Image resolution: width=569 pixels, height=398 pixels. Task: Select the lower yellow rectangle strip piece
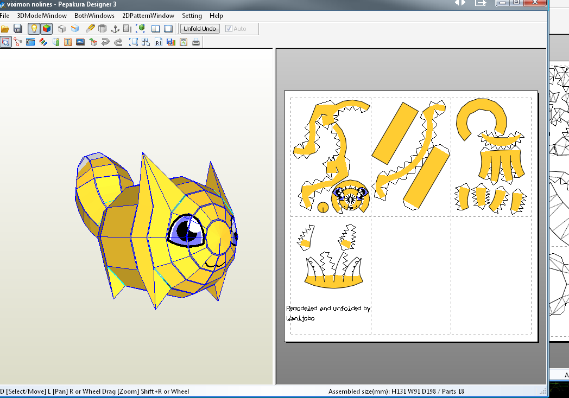(x=426, y=177)
